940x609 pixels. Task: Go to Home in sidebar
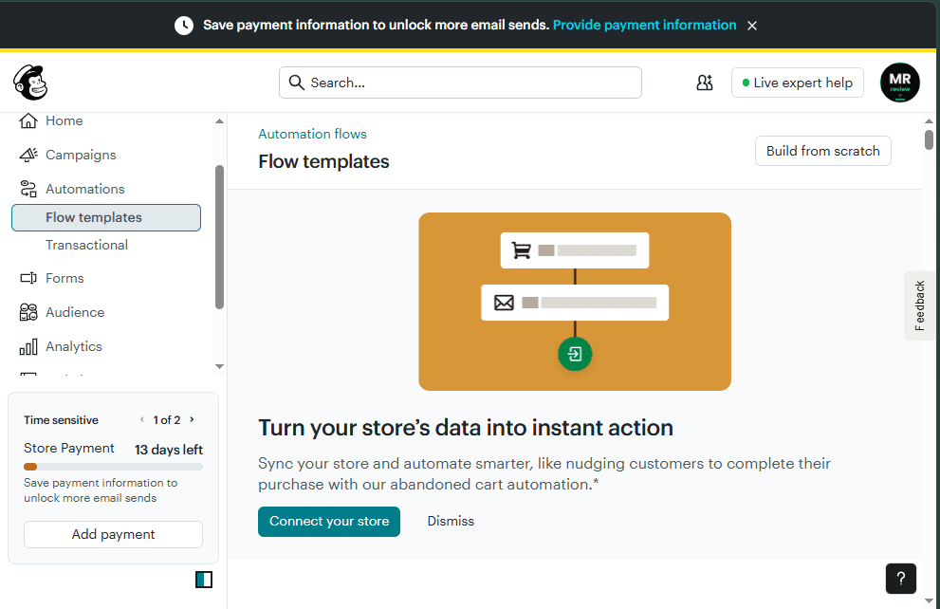65,121
